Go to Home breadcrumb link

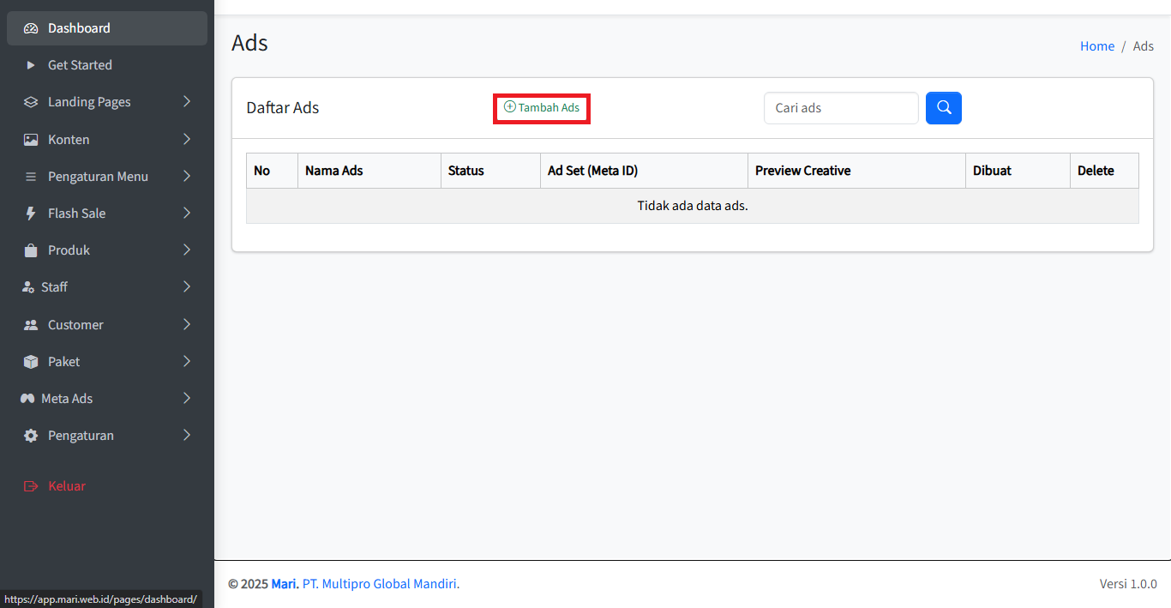pyautogui.click(x=1096, y=46)
